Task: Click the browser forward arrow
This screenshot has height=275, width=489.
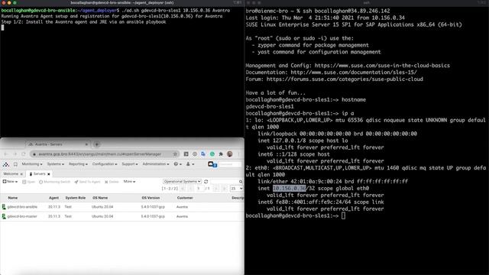Action: click(15, 154)
